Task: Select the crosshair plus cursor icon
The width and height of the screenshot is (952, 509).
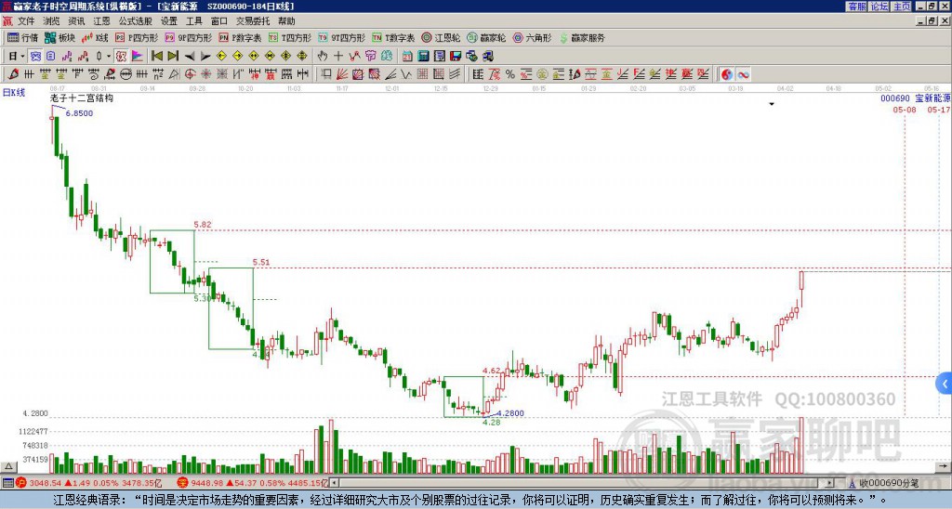Action: click(x=339, y=56)
